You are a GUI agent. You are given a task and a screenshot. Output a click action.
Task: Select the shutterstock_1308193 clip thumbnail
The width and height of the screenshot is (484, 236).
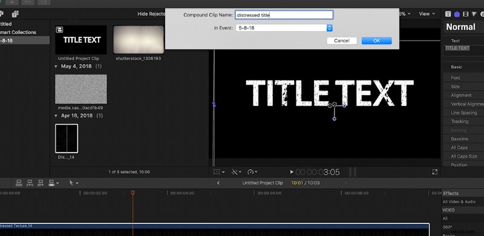(x=139, y=40)
